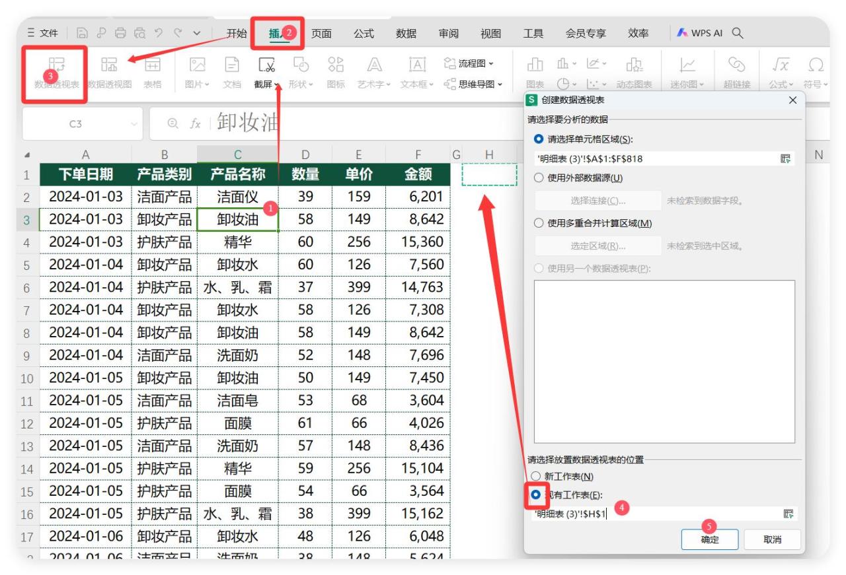The image size is (846, 575).
Task: Click the redo arrow icon
Action: 177,33
